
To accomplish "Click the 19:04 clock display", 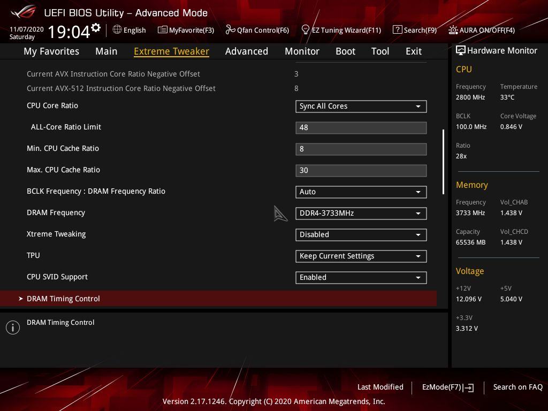I will (69, 32).
